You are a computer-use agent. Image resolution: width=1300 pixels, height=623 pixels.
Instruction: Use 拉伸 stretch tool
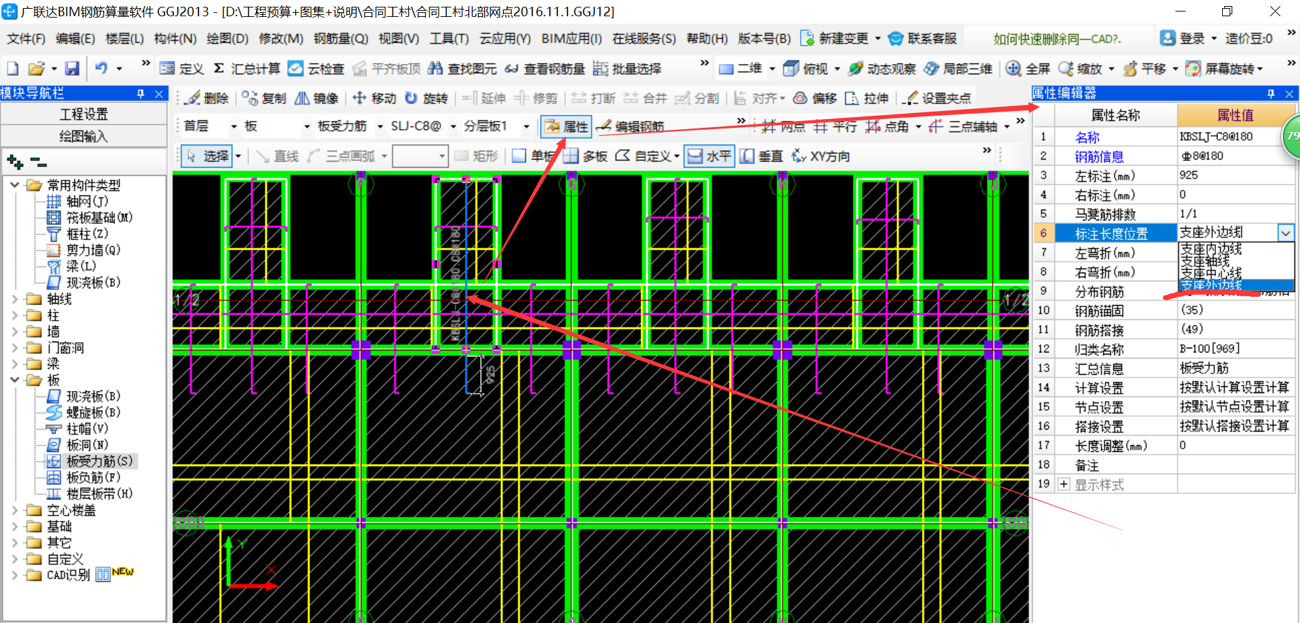(x=867, y=98)
